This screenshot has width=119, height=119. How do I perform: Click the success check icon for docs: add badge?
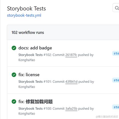(14, 48)
